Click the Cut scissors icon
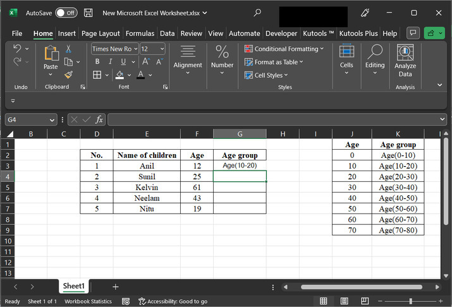Viewport: 452px width, 307px height. [68, 49]
